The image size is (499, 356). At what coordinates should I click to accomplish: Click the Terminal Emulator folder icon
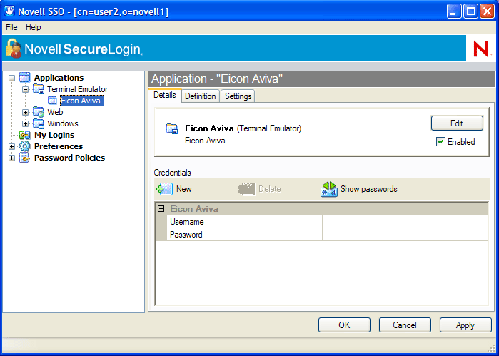[39, 89]
